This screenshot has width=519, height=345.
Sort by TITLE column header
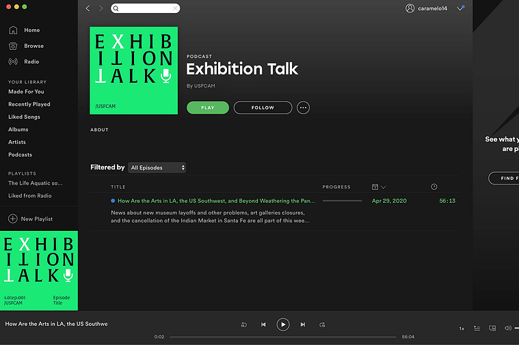tap(118, 187)
